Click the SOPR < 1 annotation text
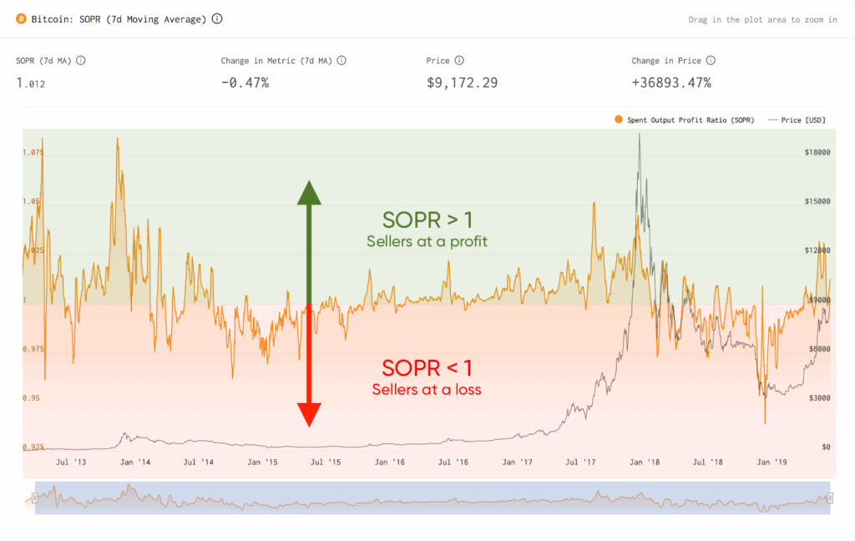 point(427,368)
